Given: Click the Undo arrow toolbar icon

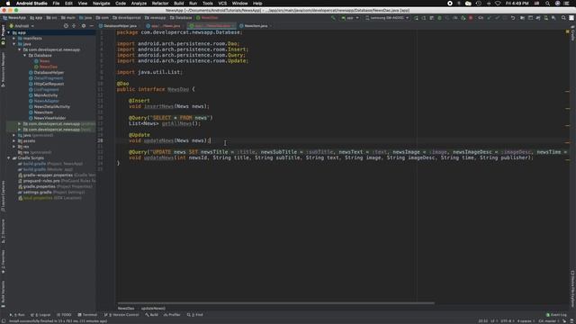Looking at the screenshot, I should (x=513, y=18).
